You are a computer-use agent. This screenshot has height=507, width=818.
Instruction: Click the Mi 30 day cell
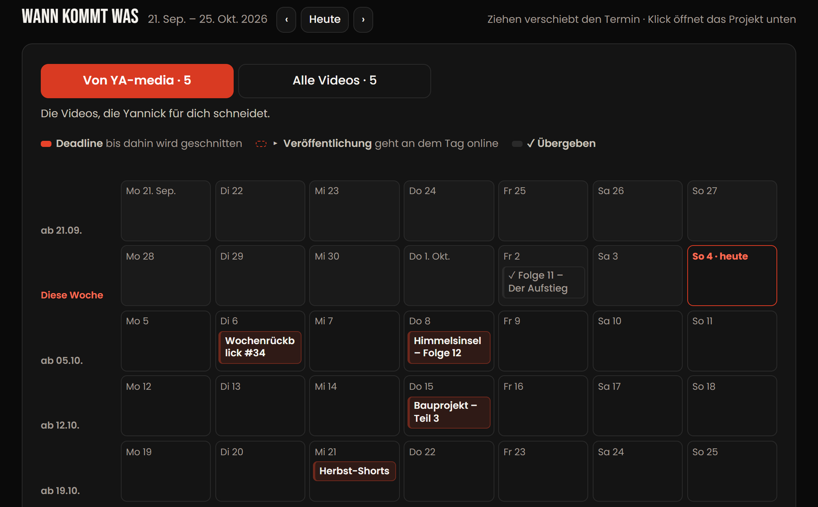click(354, 276)
